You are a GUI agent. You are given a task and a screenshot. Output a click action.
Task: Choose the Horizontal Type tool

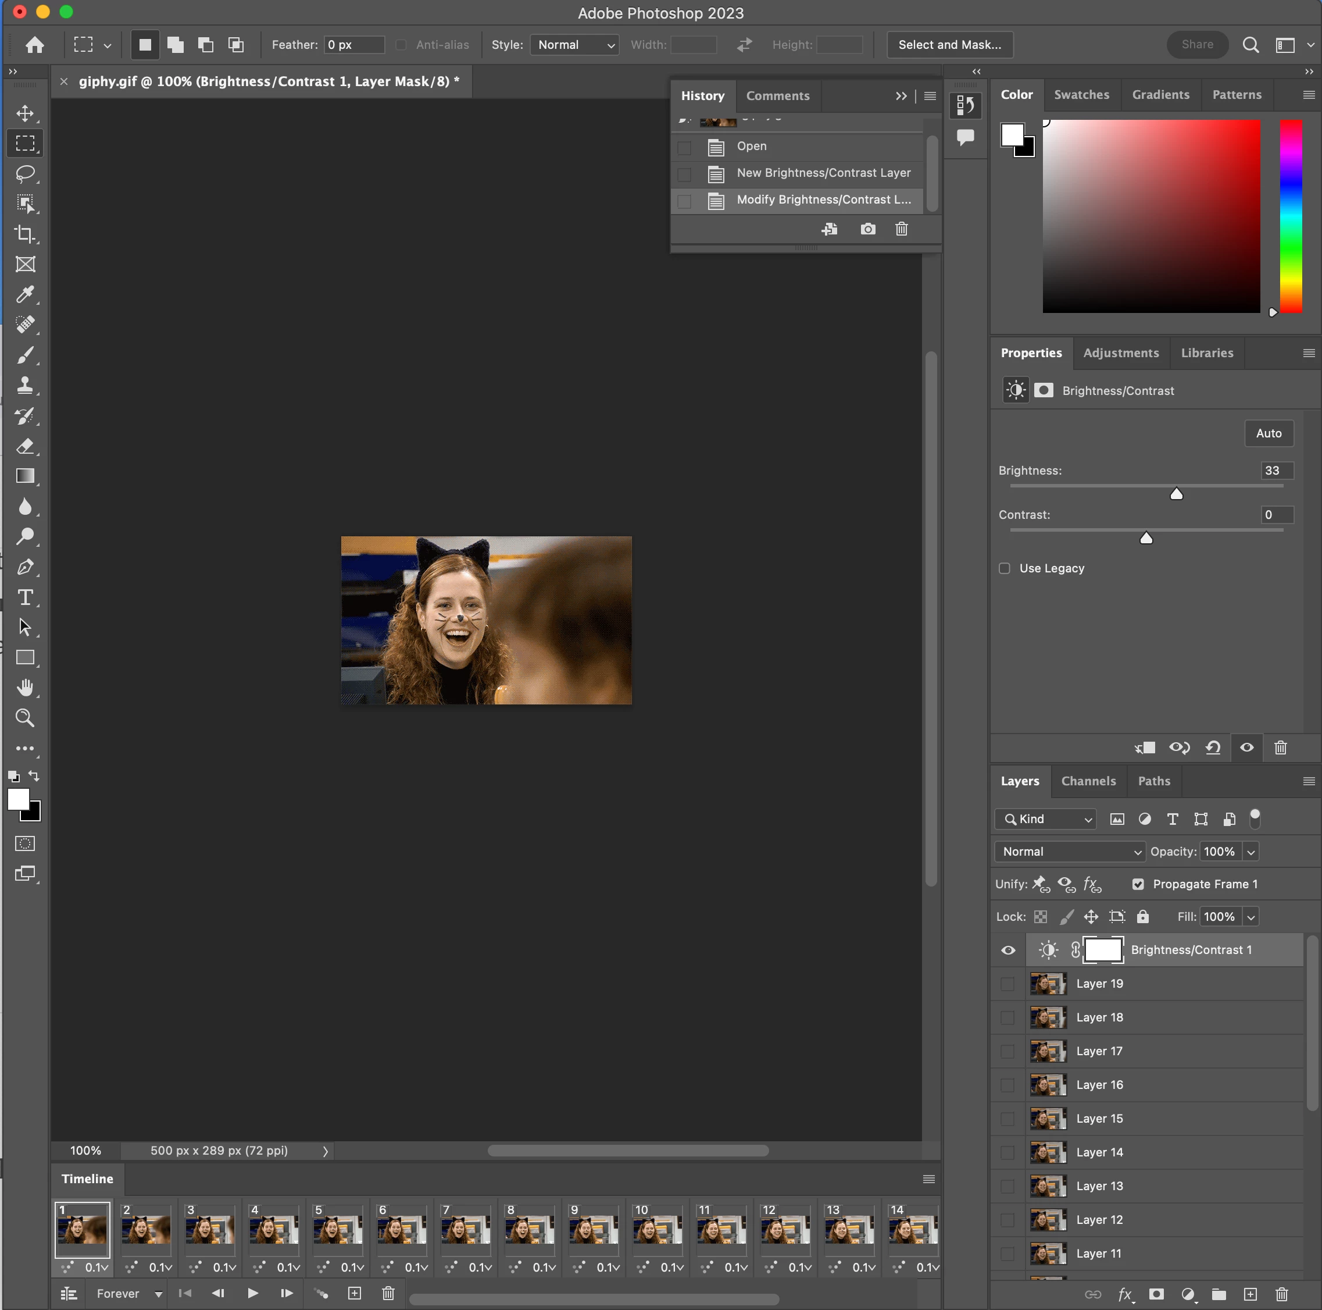[26, 597]
